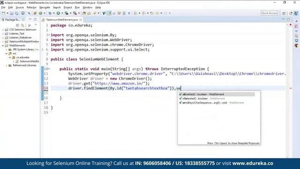The width and height of the screenshot is (300, 169).
Task: Click the Search flashlight toolbar icon
Action: coord(95,13)
